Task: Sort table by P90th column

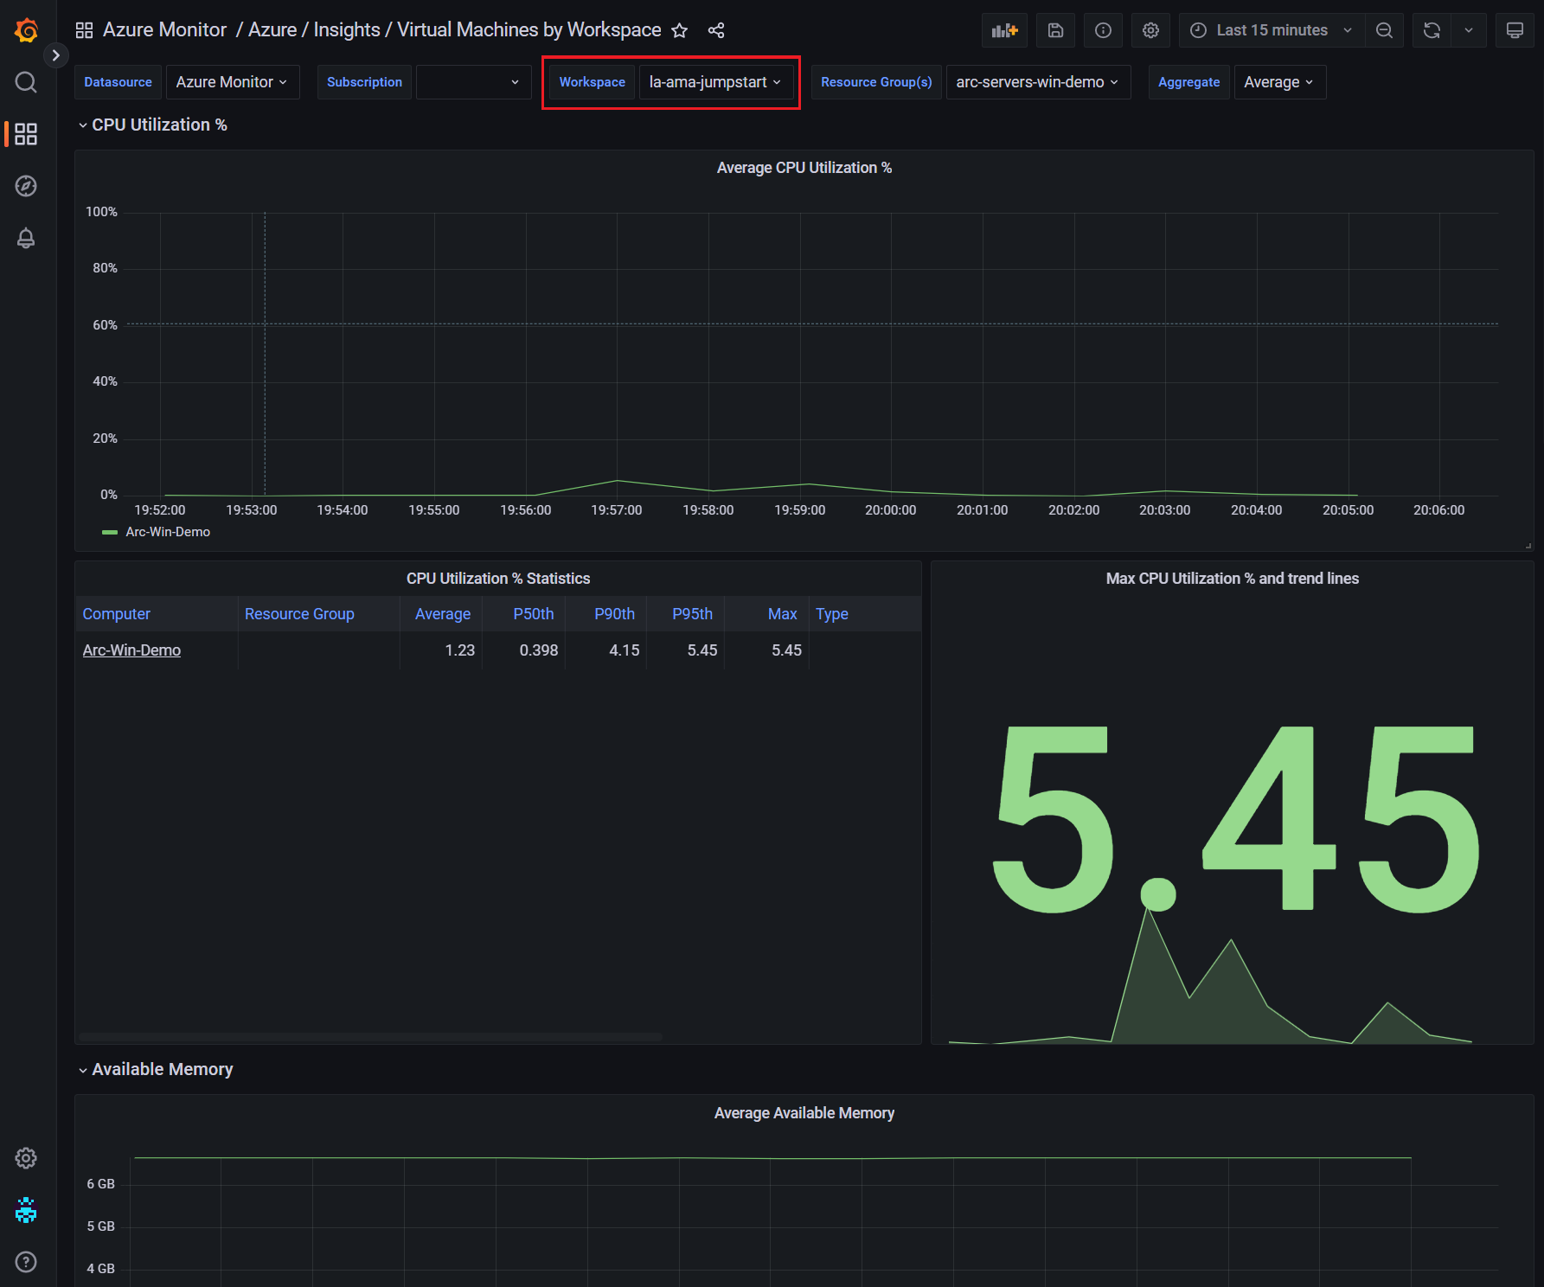Action: pos(614,614)
